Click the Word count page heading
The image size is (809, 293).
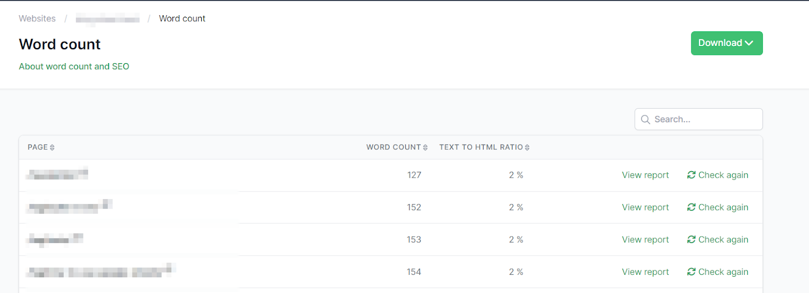pos(60,44)
